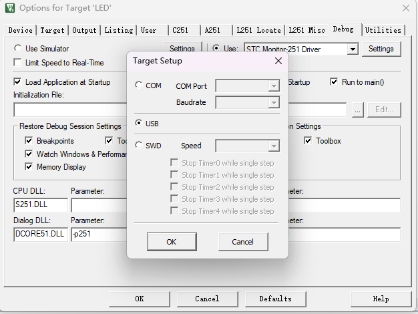
Task: Click the right-side Dialog Parameter field
Action: click(344, 234)
